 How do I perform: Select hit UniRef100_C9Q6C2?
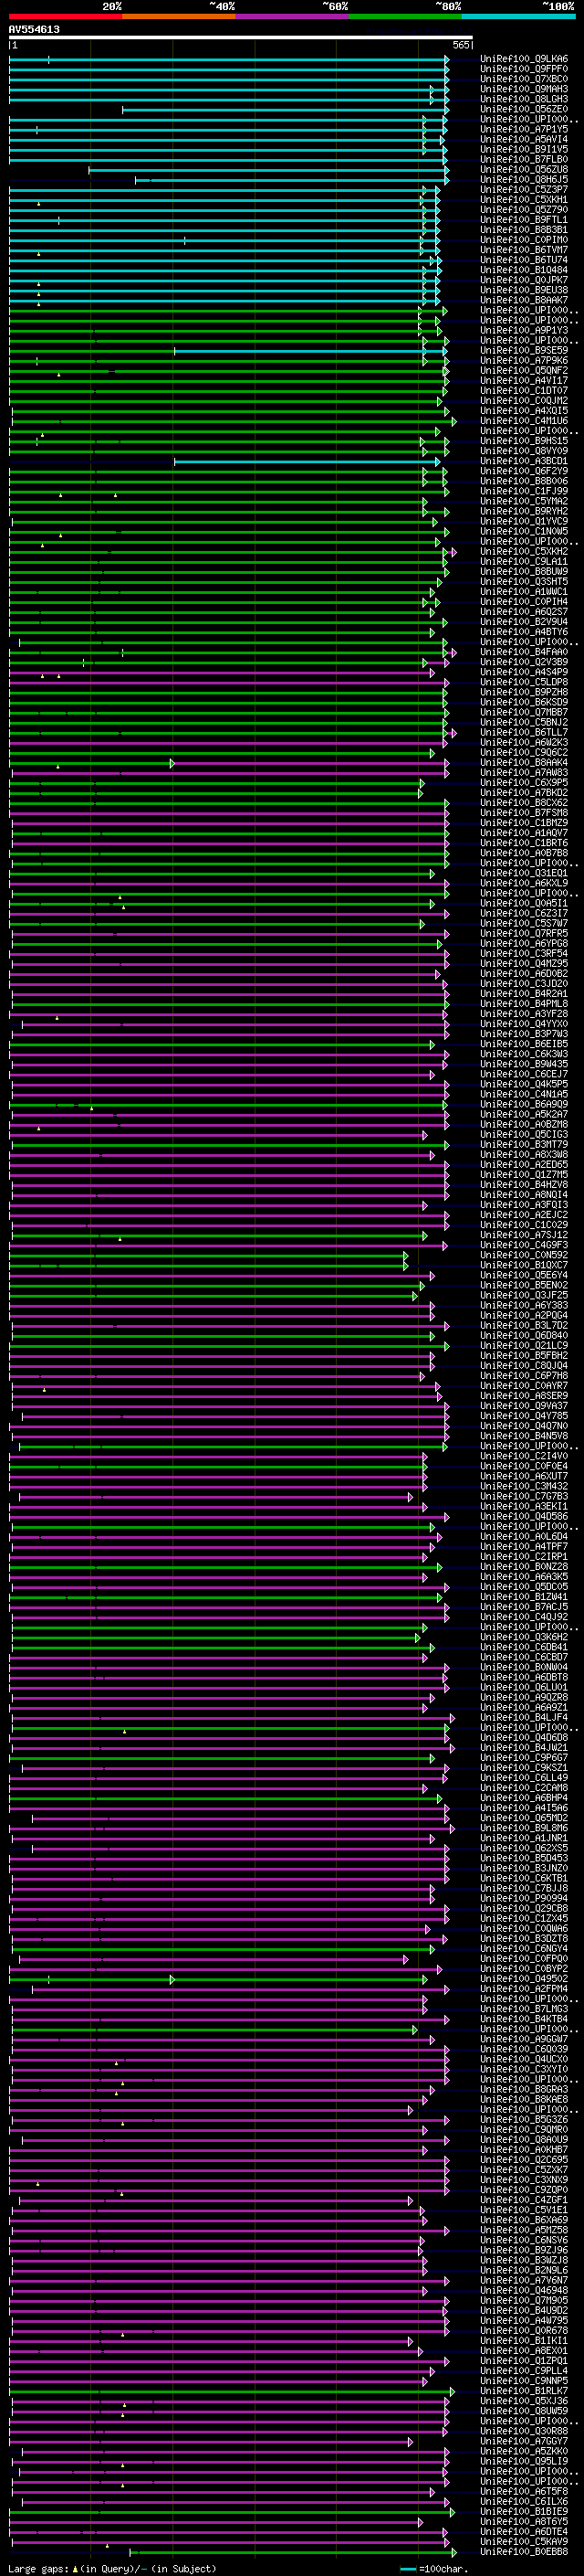click(x=524, y=752)
